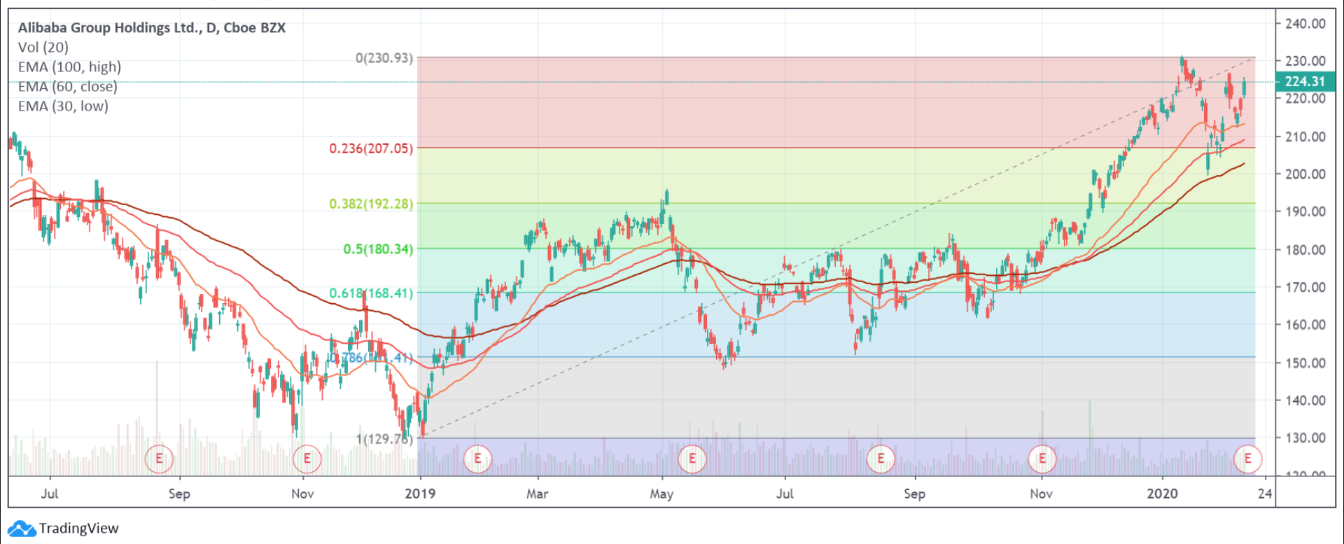The height and width of the screenshot is (544, 1344).
Task: Select the May label on the time axis
Action: pyautogui.click(x=661, y=494)
